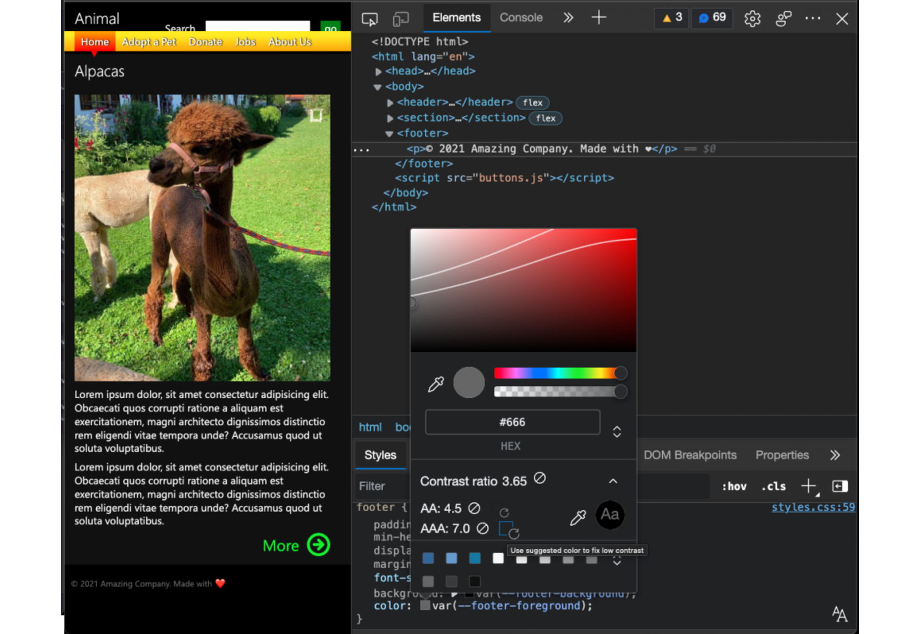
Task: Expand the head element node
Action: pyautogui.click(x=378, y=72)
